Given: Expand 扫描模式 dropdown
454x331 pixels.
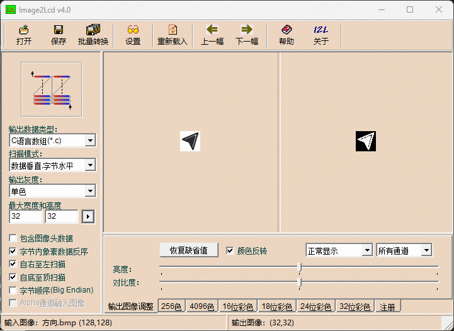Looking at the screenshot, I should coord(90,165).
